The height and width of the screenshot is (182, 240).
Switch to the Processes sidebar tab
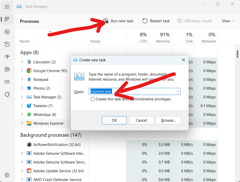7,19
